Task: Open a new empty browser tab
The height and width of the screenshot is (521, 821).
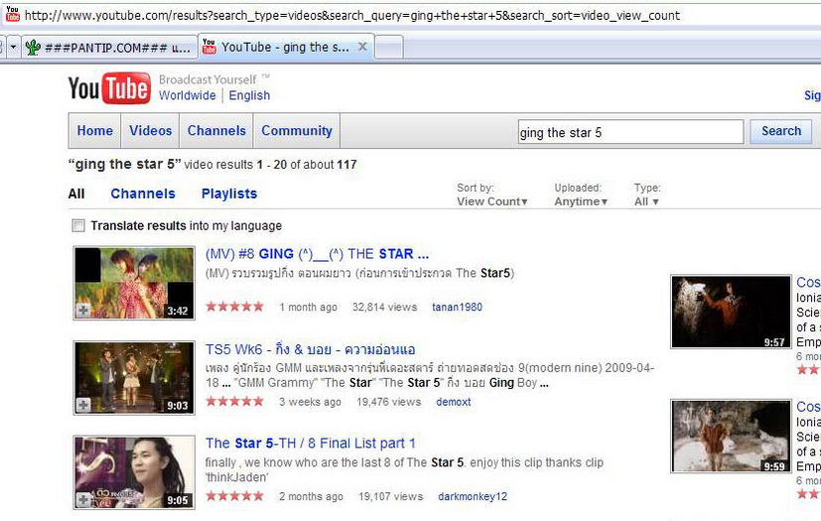Action: pos(389,48)
